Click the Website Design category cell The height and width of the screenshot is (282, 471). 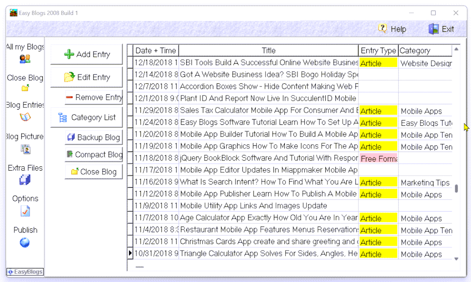click(425, 63)
